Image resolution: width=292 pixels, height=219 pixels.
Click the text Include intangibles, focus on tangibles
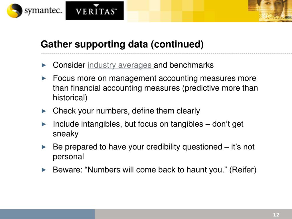click(x=148, y=129)
